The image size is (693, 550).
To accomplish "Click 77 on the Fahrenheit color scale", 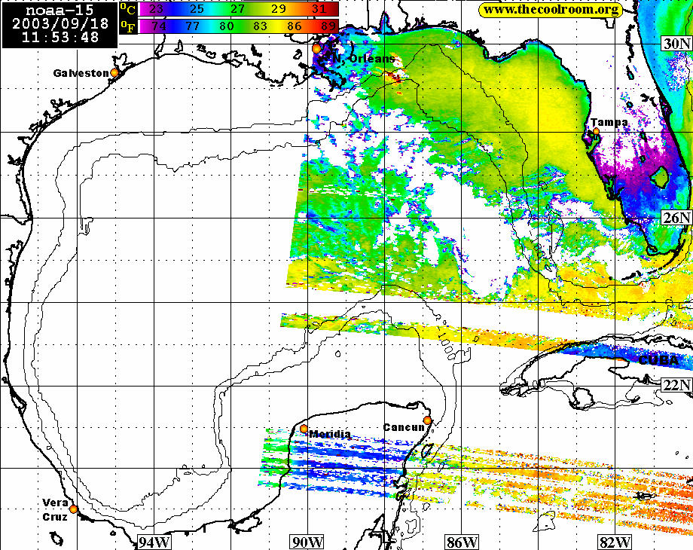I will [x=193, y=26].
